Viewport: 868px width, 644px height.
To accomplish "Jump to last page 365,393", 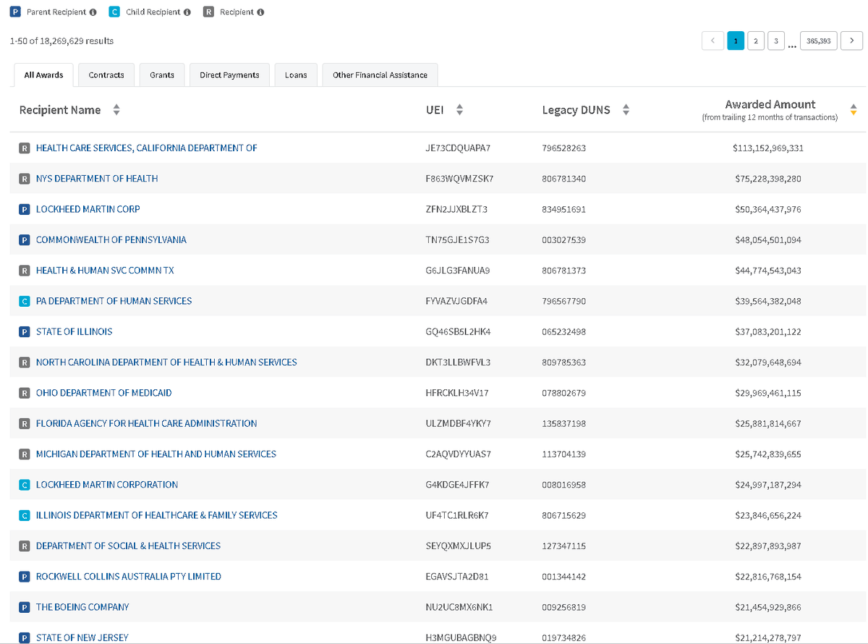I will pos(818,41).
